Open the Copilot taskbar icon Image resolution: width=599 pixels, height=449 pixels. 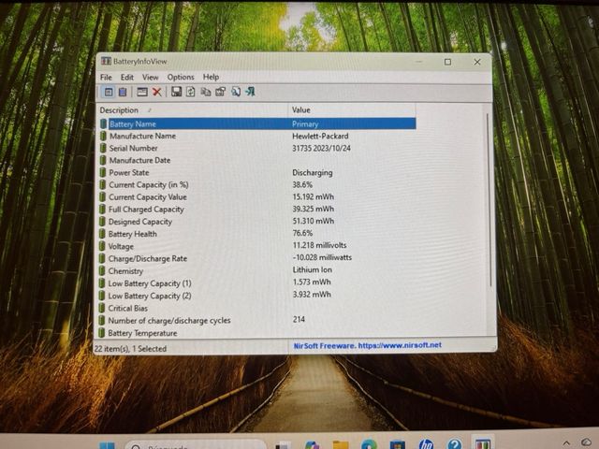(x=312, y=445)
